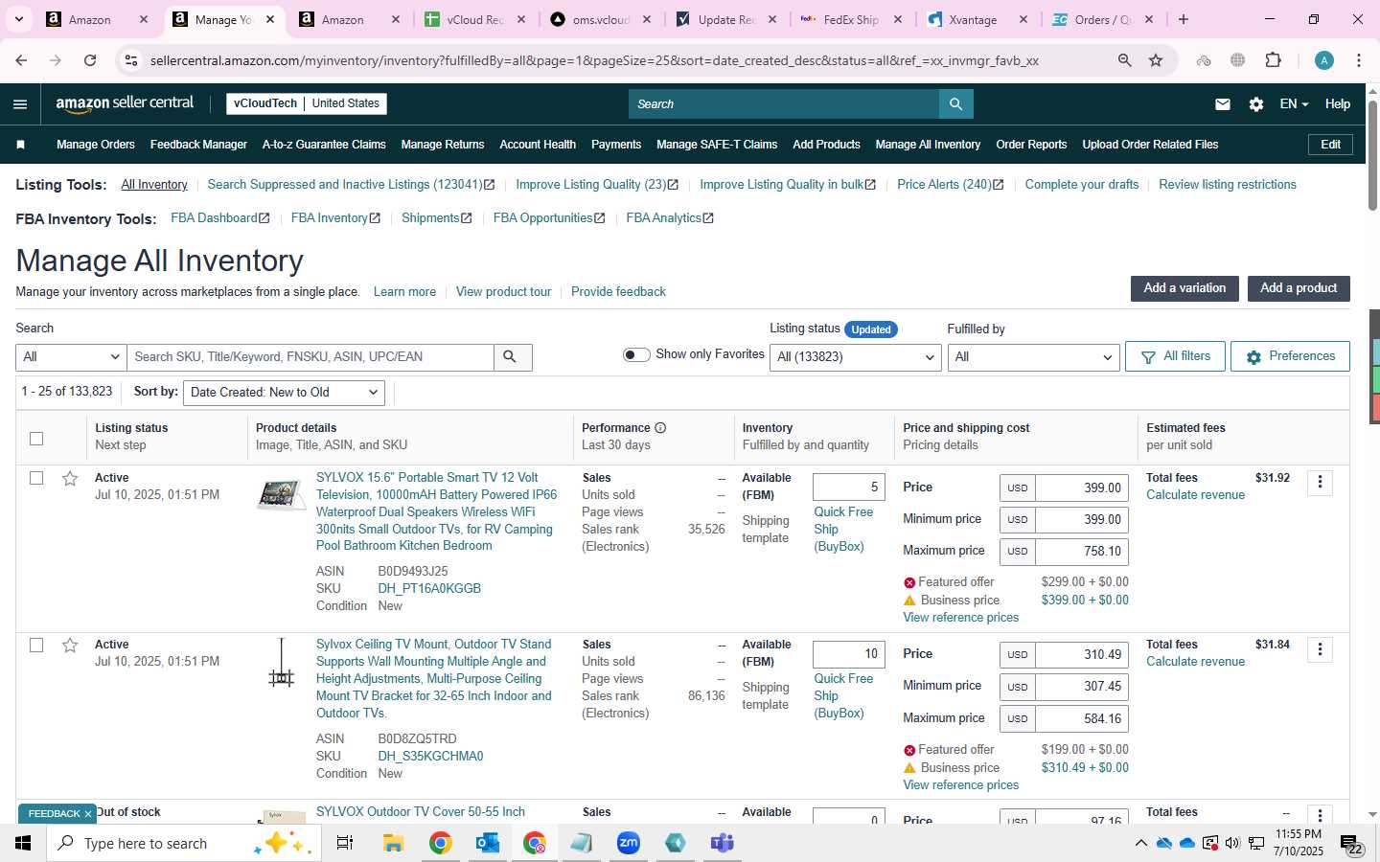The width and height of the screenshot is (1380, 862).
Task: Open the browser extensions puzzle icon
Action: click(1273, 60)
